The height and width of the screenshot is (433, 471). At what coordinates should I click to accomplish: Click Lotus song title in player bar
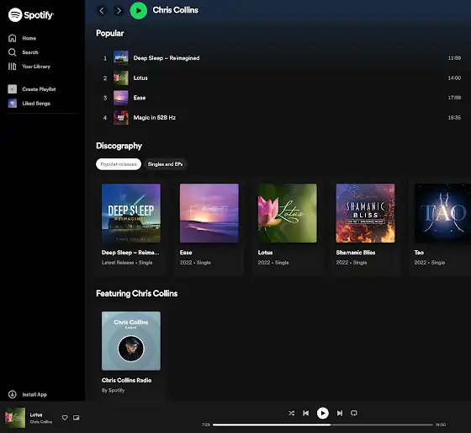(x=36, y=414)
